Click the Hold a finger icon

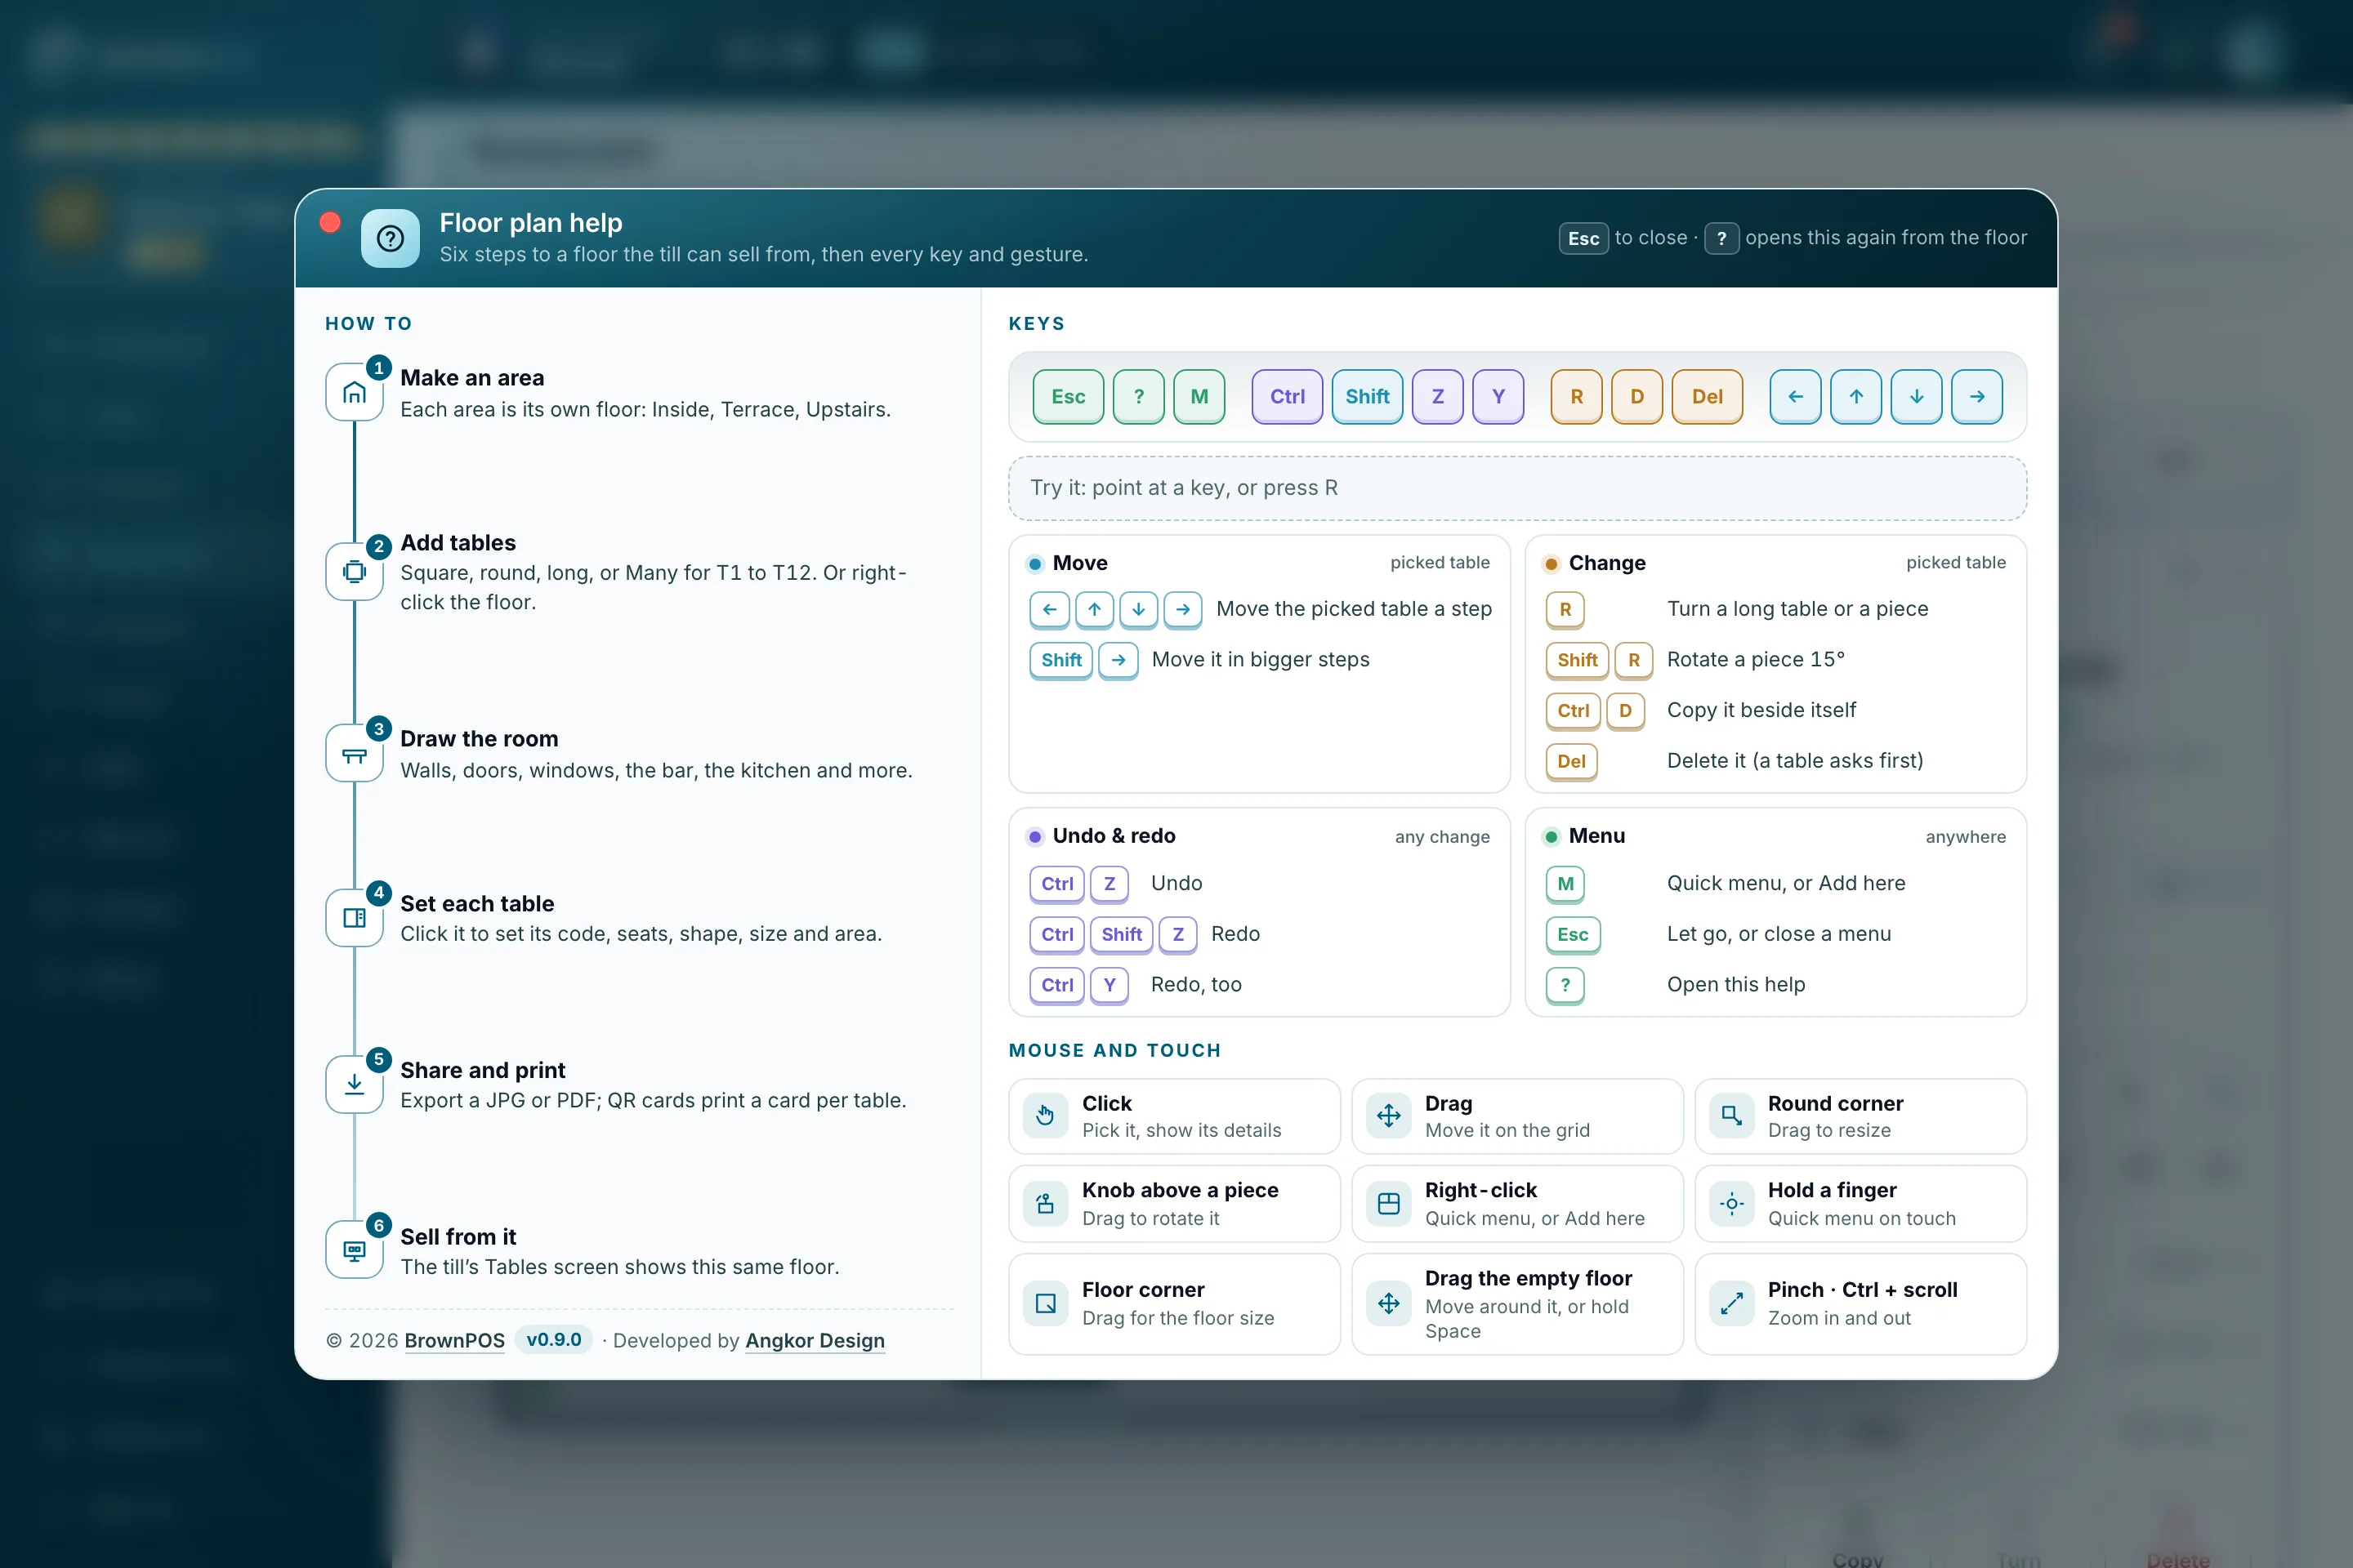click(x=1732, y=1204)
